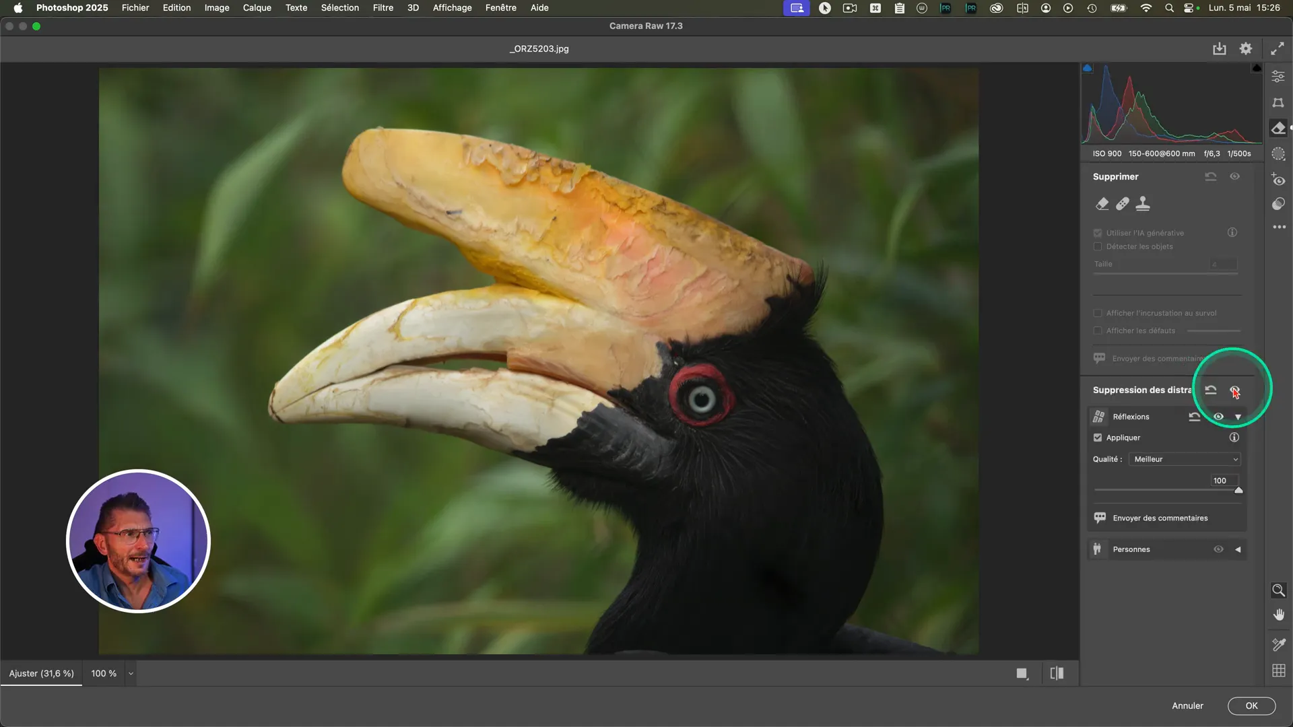Screen dimensions: 1293x727
Task: Open the Apple menu
Action: coord(18,8)
